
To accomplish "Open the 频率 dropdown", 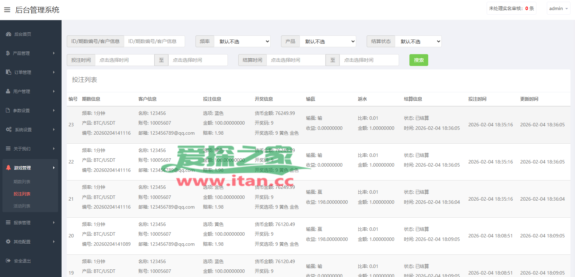I will pyautogui.click(x=242, y=41).
